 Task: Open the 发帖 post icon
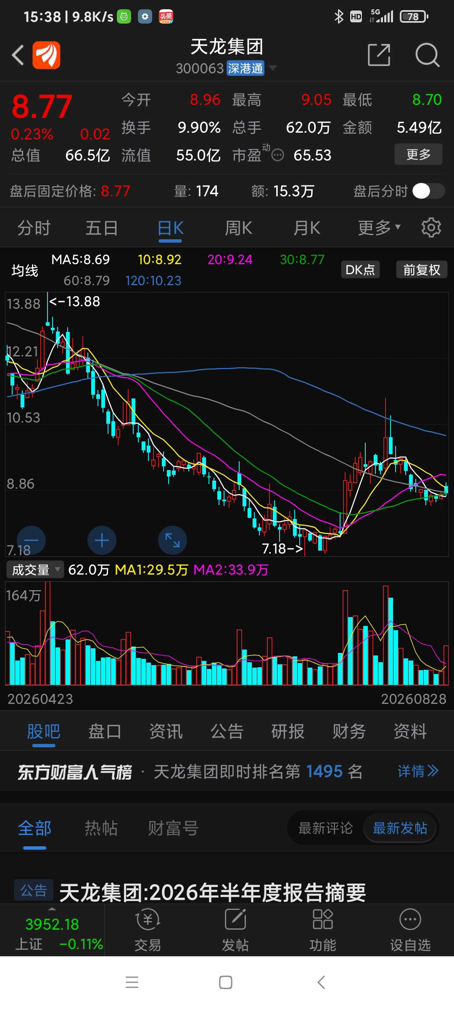click(x=235, y=930)
